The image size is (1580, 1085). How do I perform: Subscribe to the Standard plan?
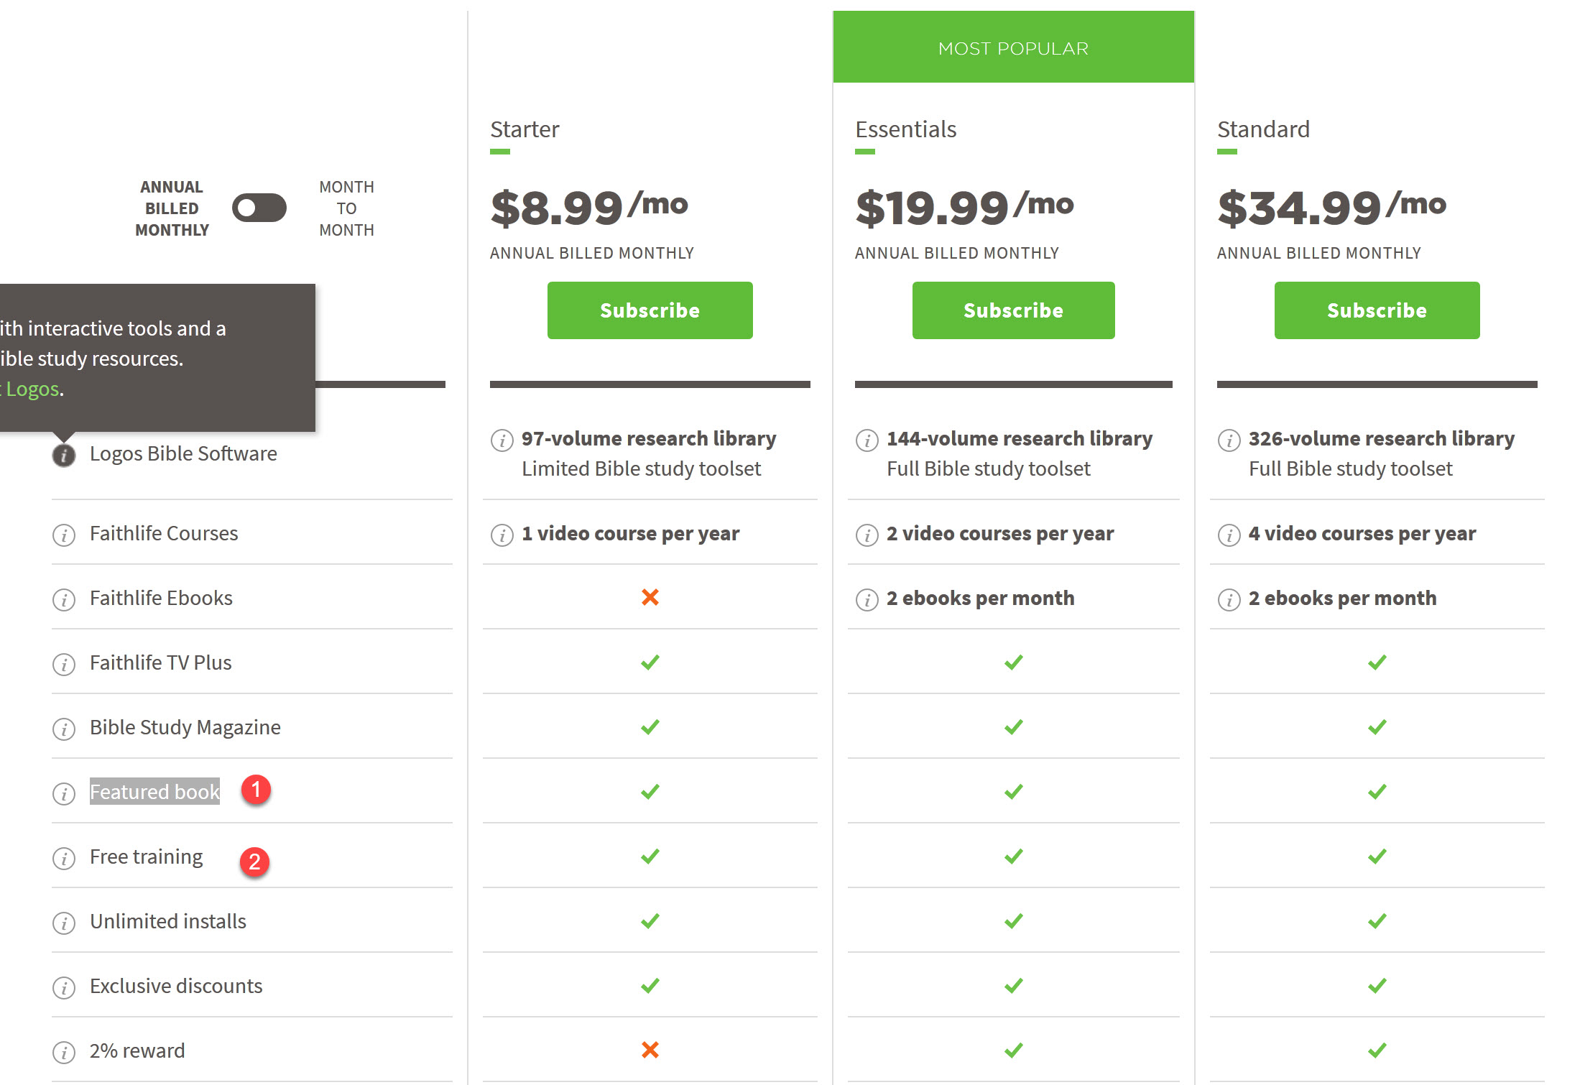[x=1377, y=310]
